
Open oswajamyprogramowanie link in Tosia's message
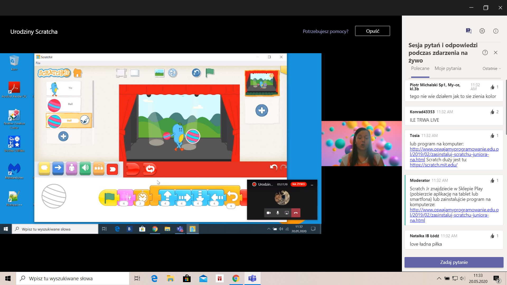[x=454, y=154]
